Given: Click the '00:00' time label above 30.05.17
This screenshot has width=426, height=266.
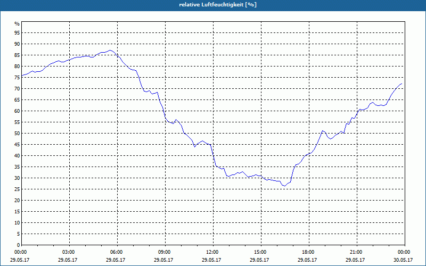Looking at the screenshot, I should [x=405, y=252].
